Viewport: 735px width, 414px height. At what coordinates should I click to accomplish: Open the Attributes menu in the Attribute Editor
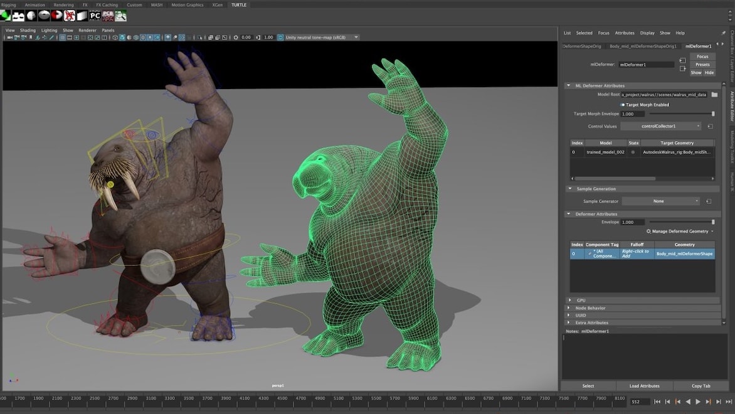(x=625, y=33)
